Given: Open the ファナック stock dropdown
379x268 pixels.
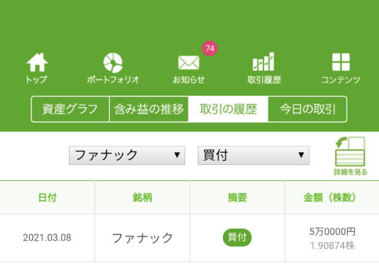Looking at the screenshot, I should 126,155.
